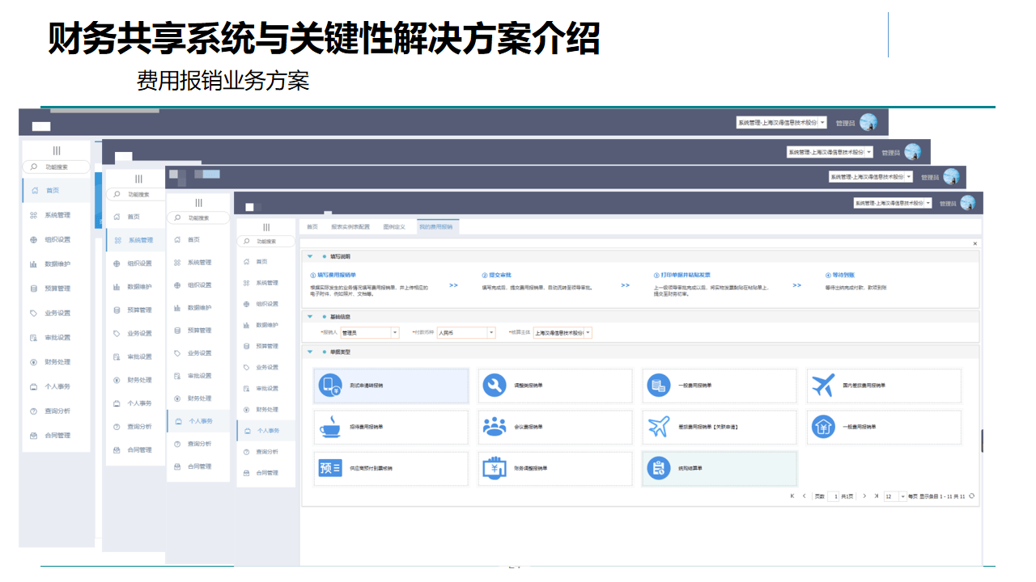Click the wrench icon for 调整类报销单
The image size is (1036, 582).
point(494,386)
